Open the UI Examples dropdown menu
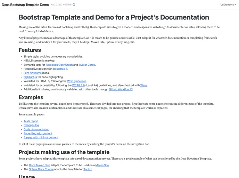The width and height of the screenshot is (239, 178). pos(228,5)
